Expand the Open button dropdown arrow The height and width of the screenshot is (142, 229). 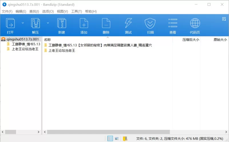pyautogui.click(x=23, y=23)
